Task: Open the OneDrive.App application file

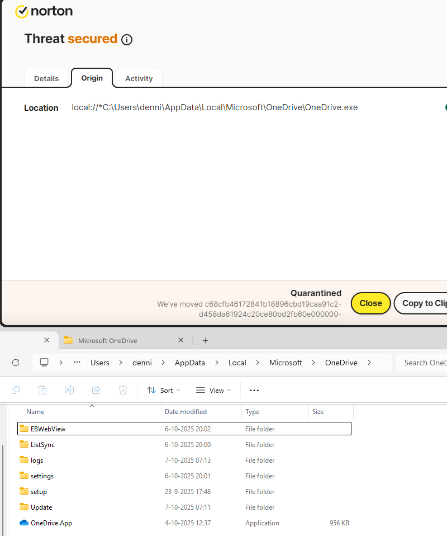Action: point(51,523)
